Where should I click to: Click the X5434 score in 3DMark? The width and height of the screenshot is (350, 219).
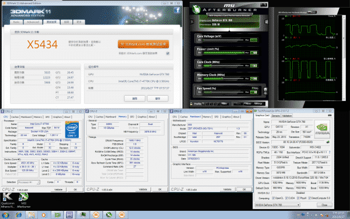pos(43,44)
